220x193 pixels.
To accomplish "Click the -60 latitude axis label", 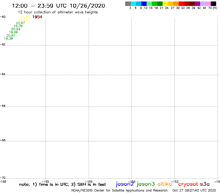I will 3,17.
